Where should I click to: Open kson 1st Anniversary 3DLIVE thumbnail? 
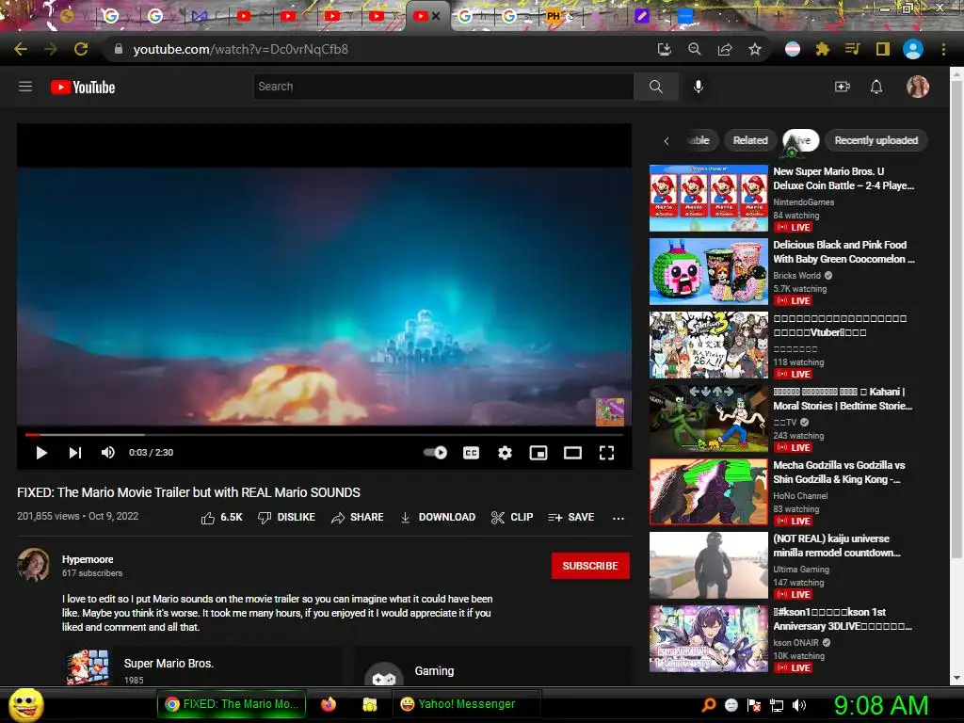709,639
